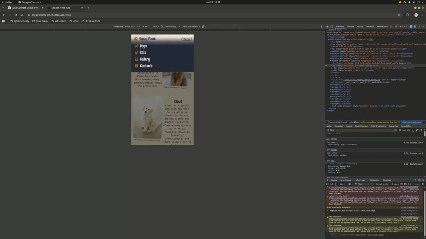Show more DevTools tabs via double chevron
The height and width of the screenshot is (239, 426).
pos(390,26)
